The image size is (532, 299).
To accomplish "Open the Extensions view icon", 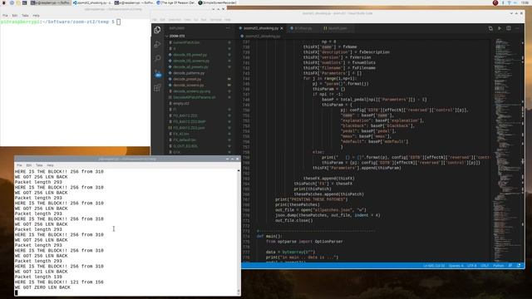I will pos(157,88).
